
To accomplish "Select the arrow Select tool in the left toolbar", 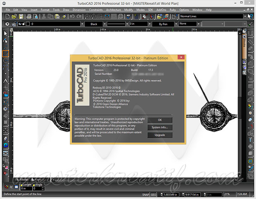I will click(x=5, y=33).
